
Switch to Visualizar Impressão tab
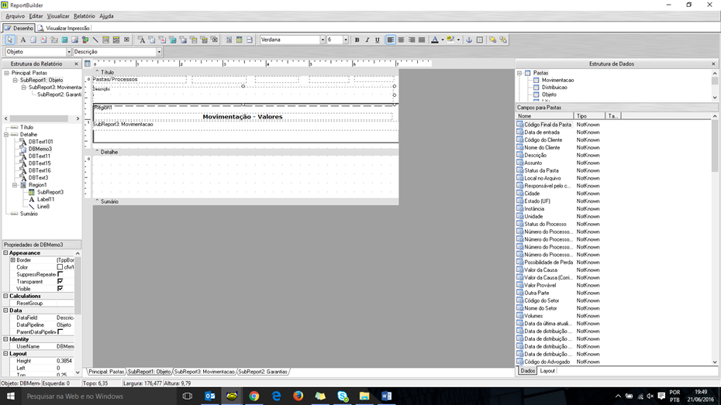[64, 28]
